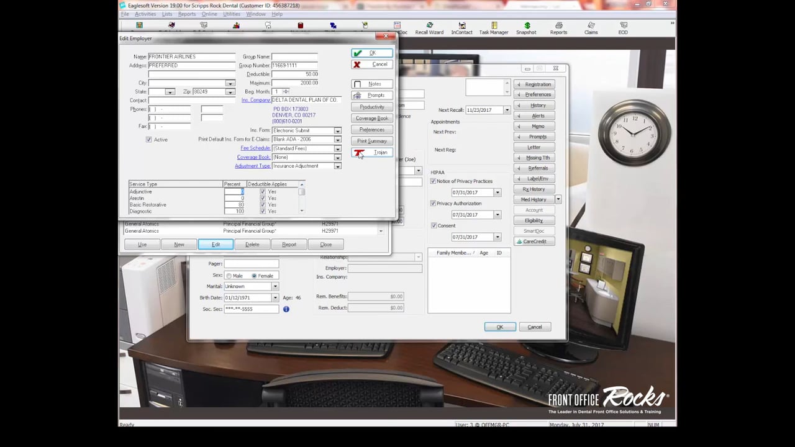
Task: Click the Eligibility button in patient window
Action: coord(534,220)
